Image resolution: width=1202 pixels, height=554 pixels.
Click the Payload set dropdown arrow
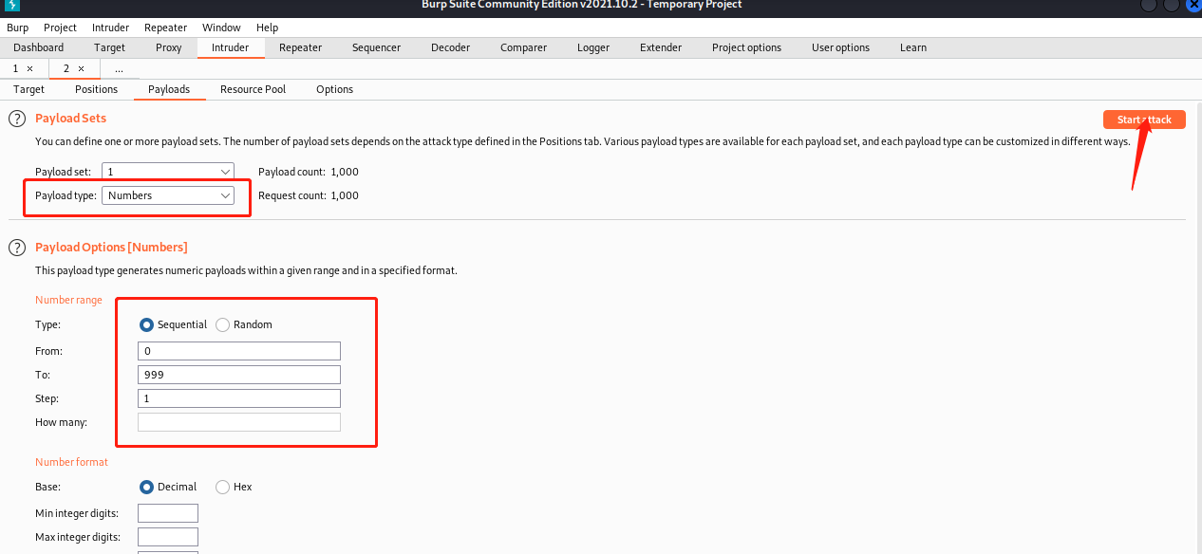226,171
